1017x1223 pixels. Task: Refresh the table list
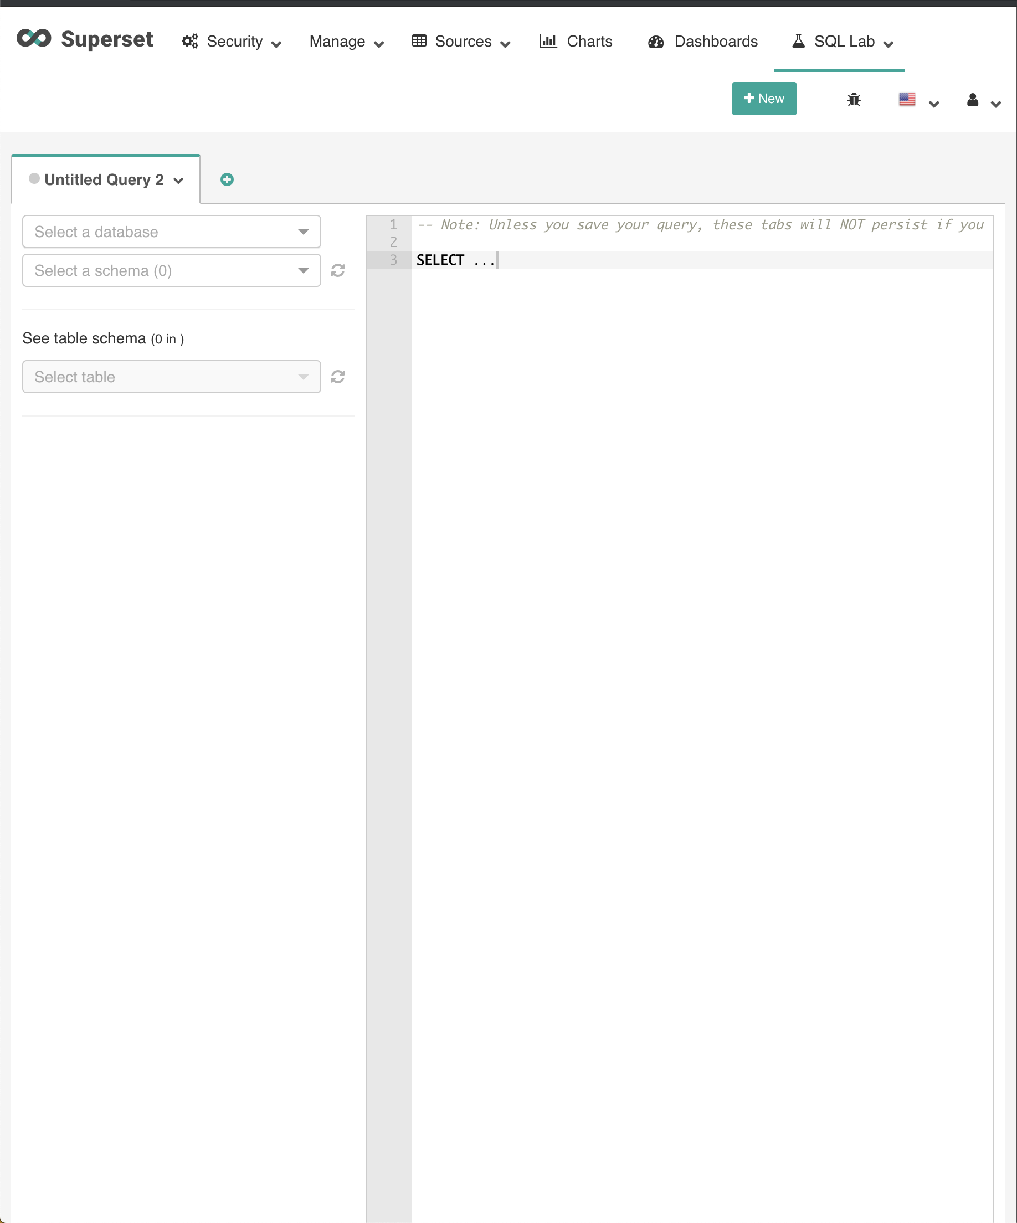338,377
